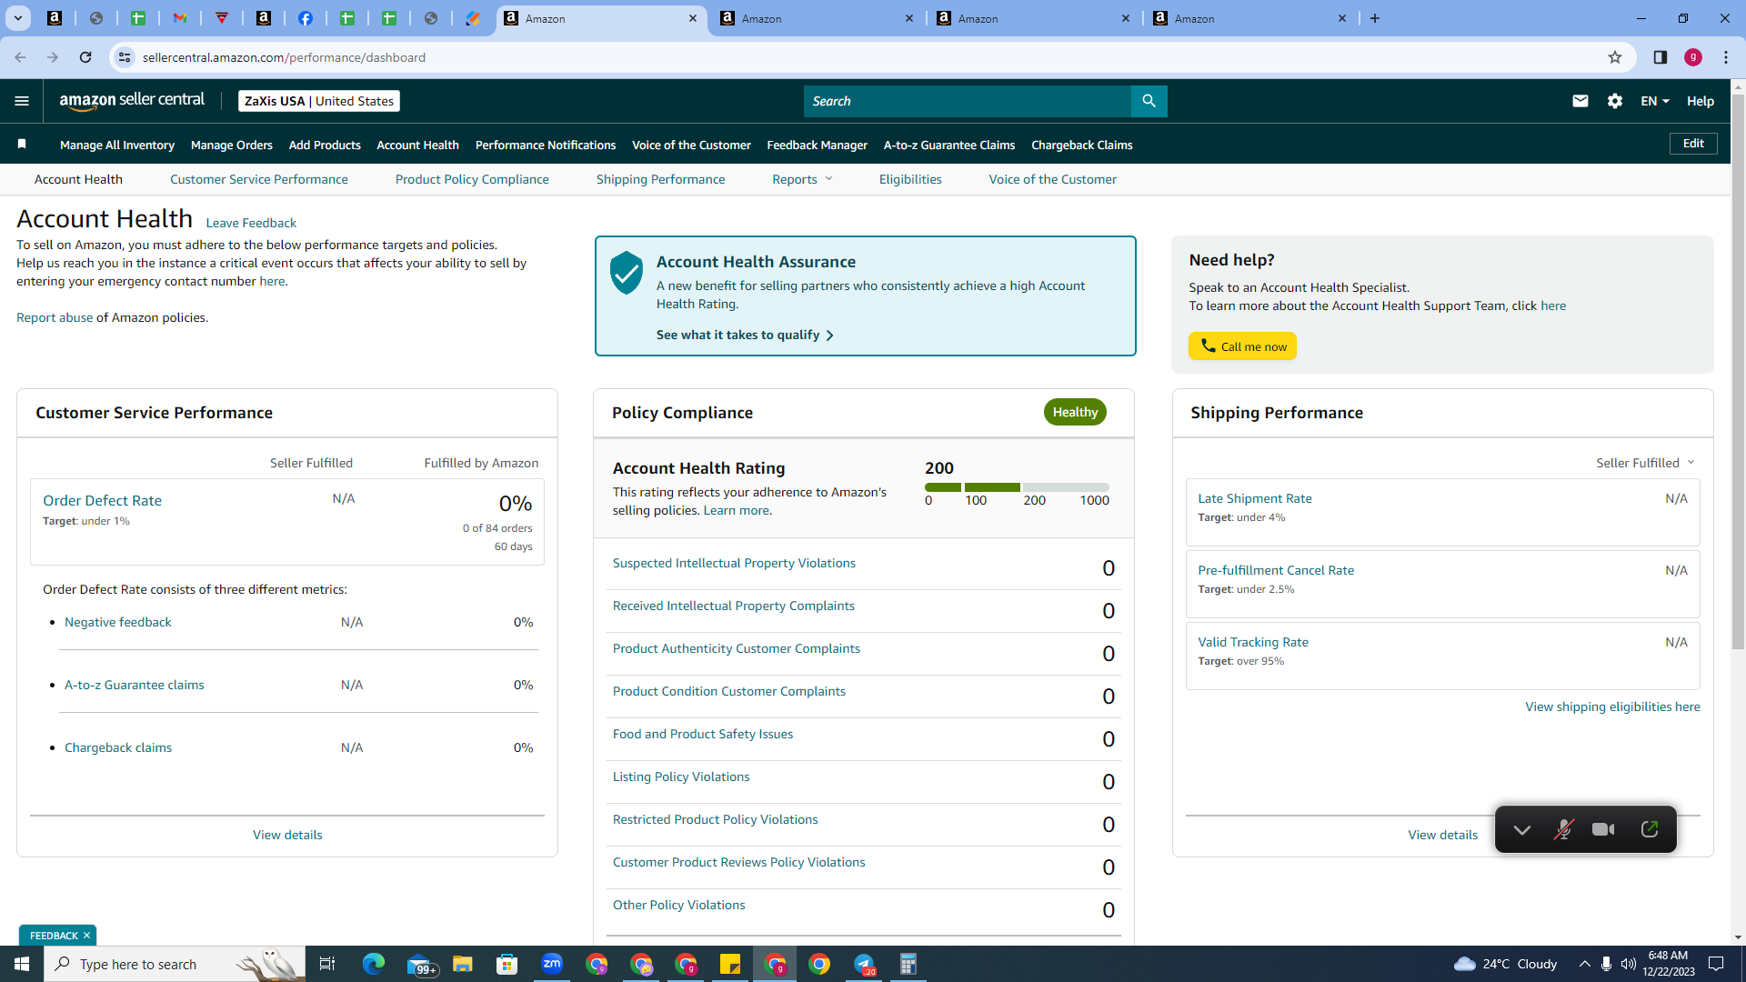Click the search magnifier button

click(1149, 101)
